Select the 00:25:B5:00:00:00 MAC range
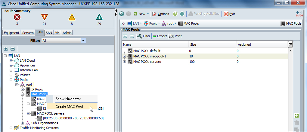 (73, 118)
